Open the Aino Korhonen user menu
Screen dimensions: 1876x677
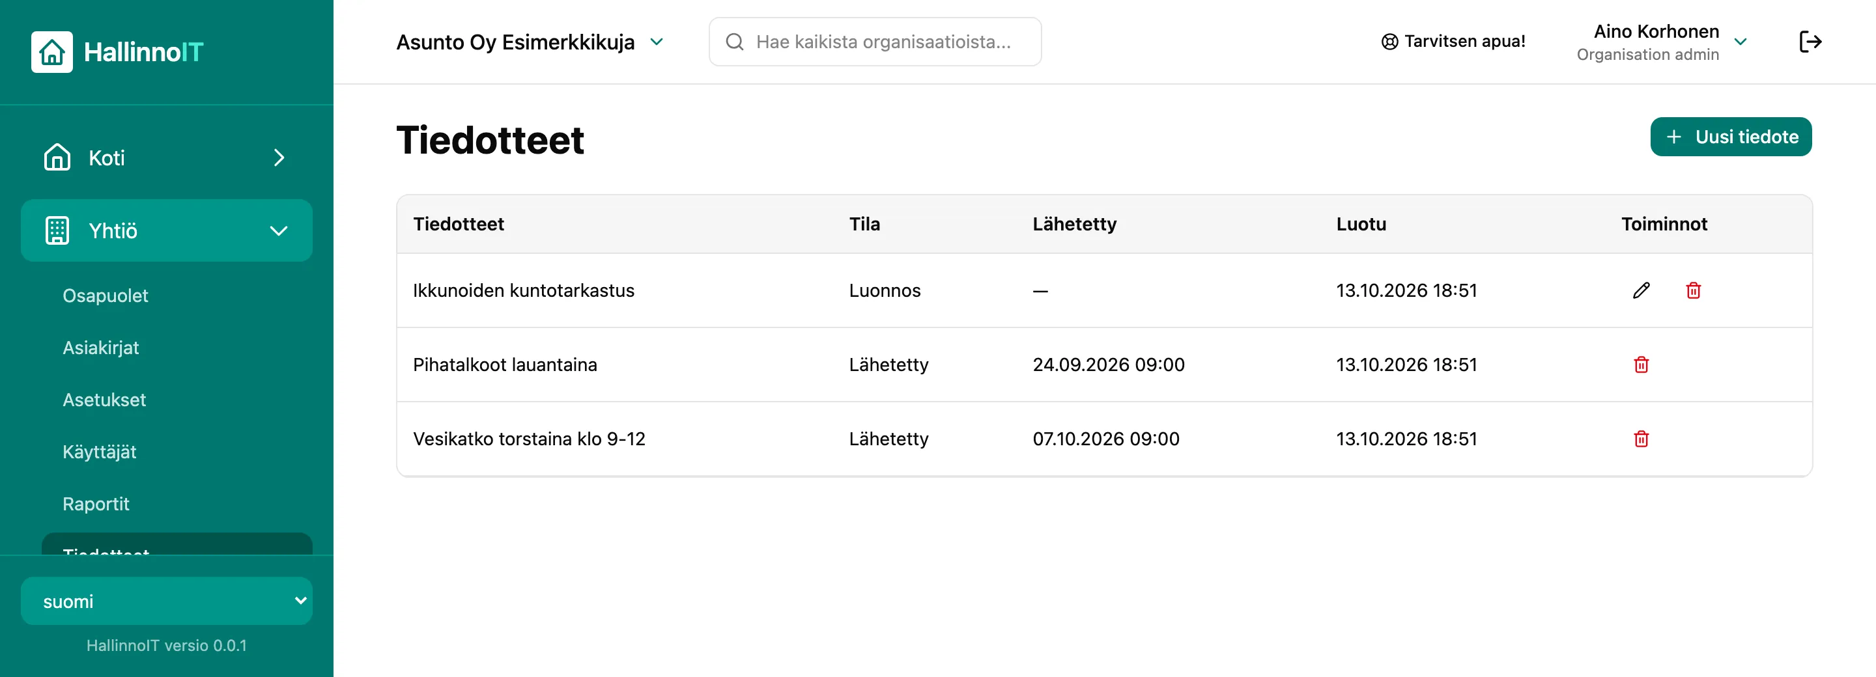1661,42
